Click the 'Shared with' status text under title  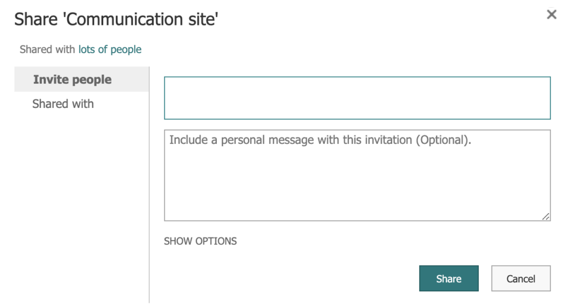tap(47, 50)
